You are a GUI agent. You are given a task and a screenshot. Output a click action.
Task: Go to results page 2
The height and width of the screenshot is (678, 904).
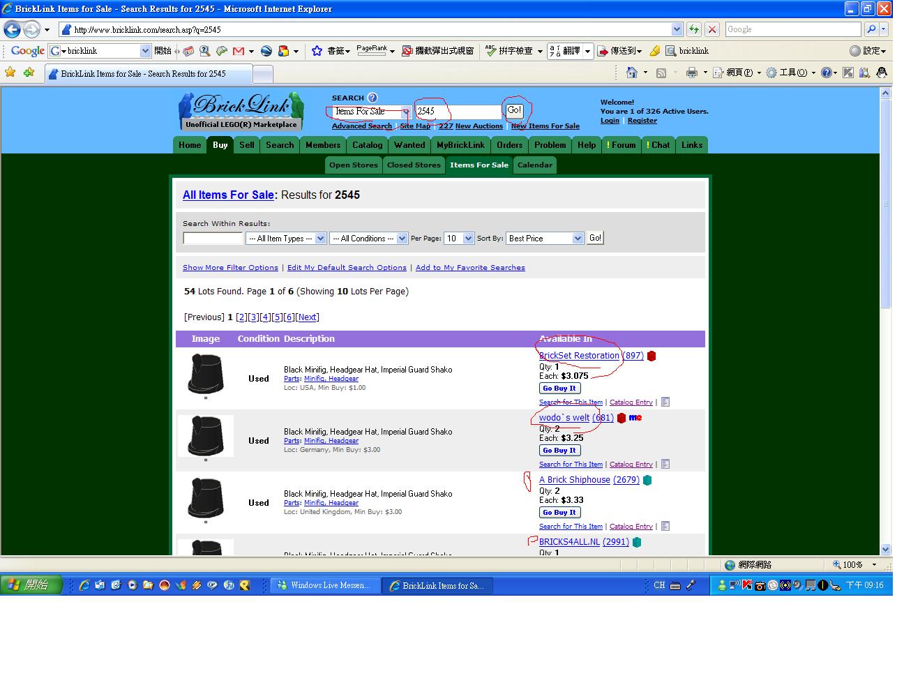point(242,317)
